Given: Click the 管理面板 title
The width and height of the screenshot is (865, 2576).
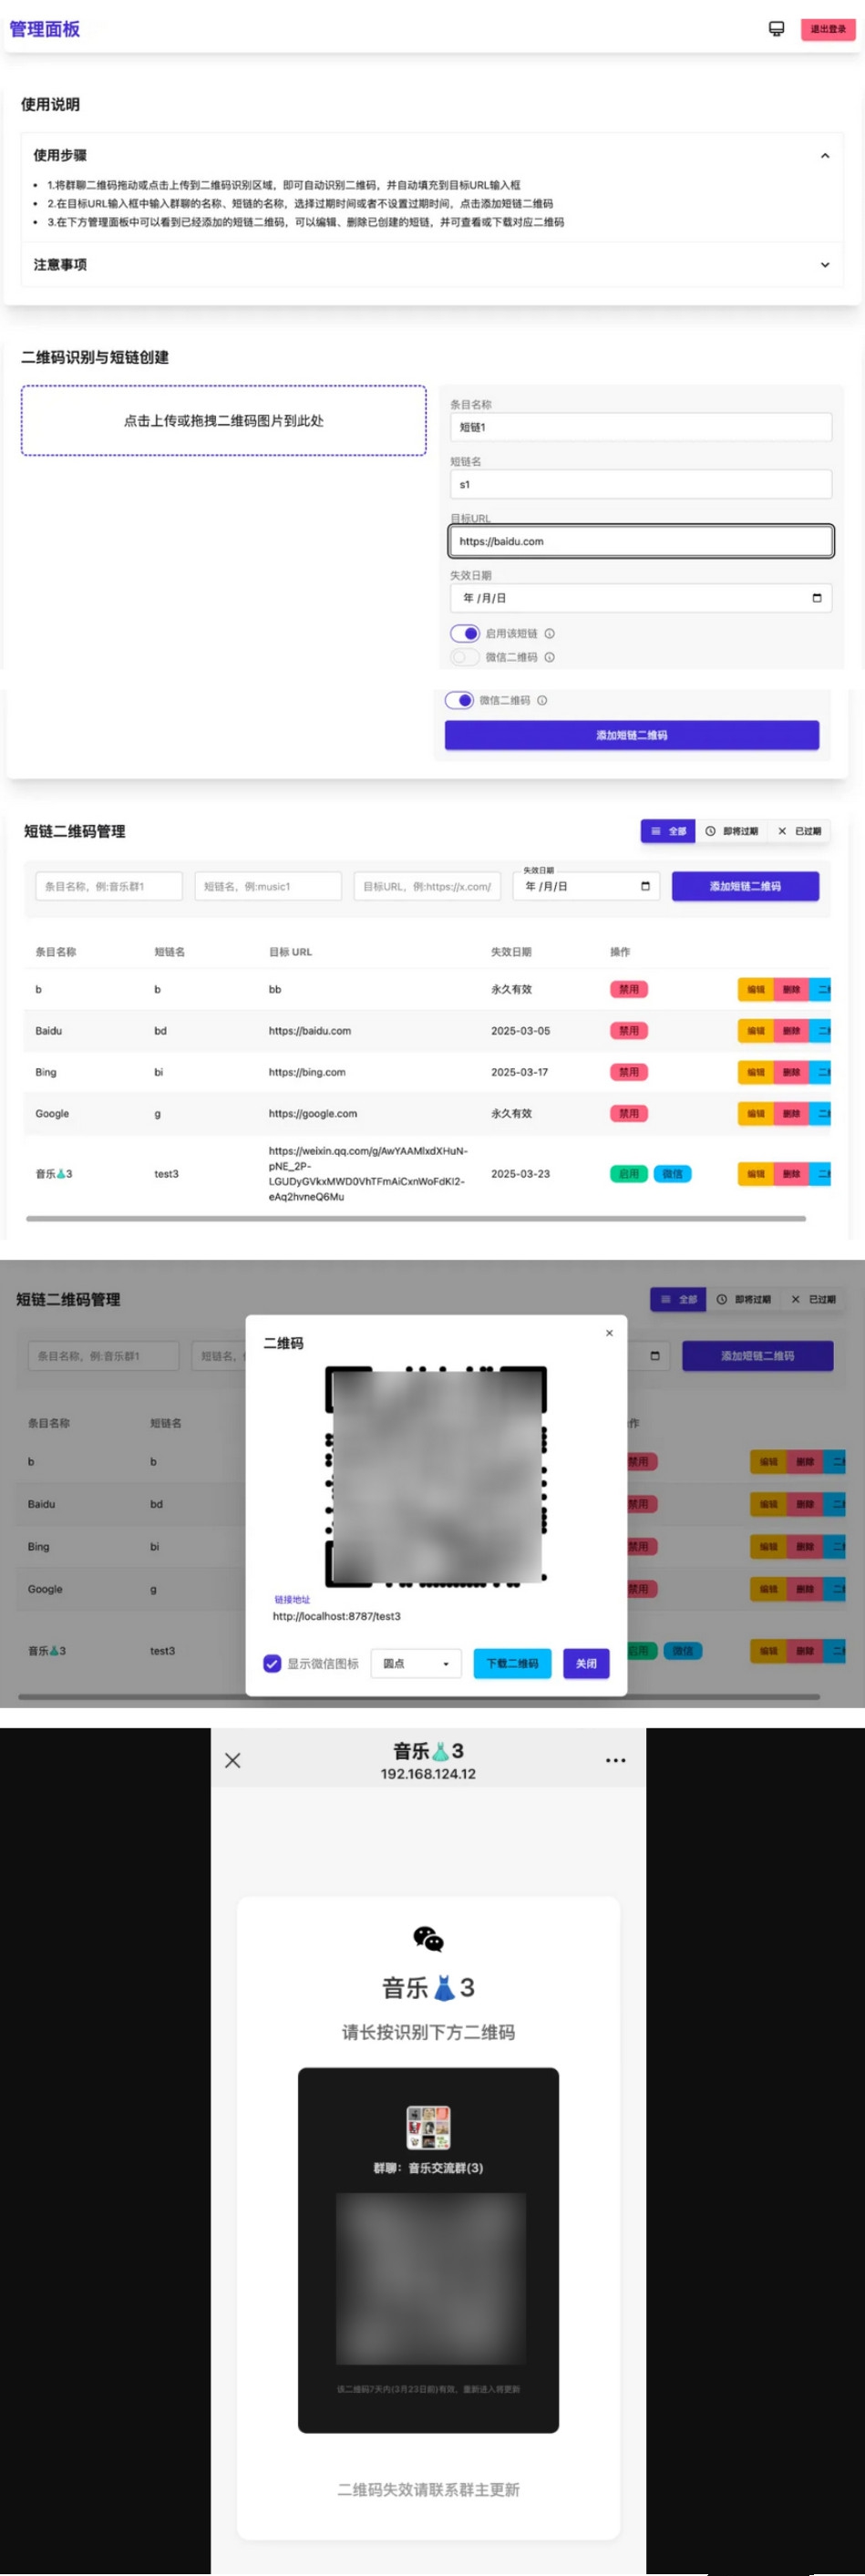Looking at the screenshot, I should pos(44,29).
